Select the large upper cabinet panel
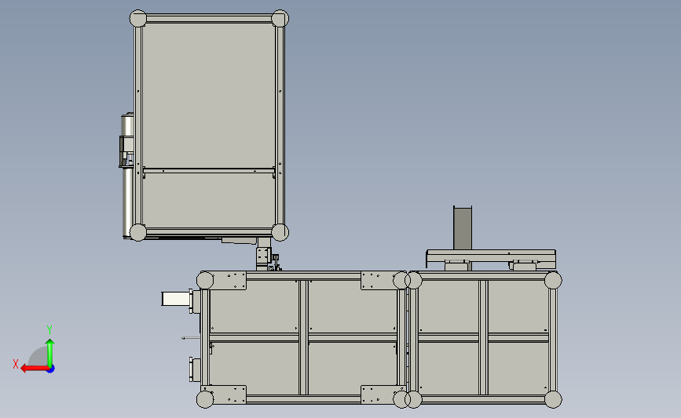The image size is (681, 418). pyautogui.click(x=209, y=96)
